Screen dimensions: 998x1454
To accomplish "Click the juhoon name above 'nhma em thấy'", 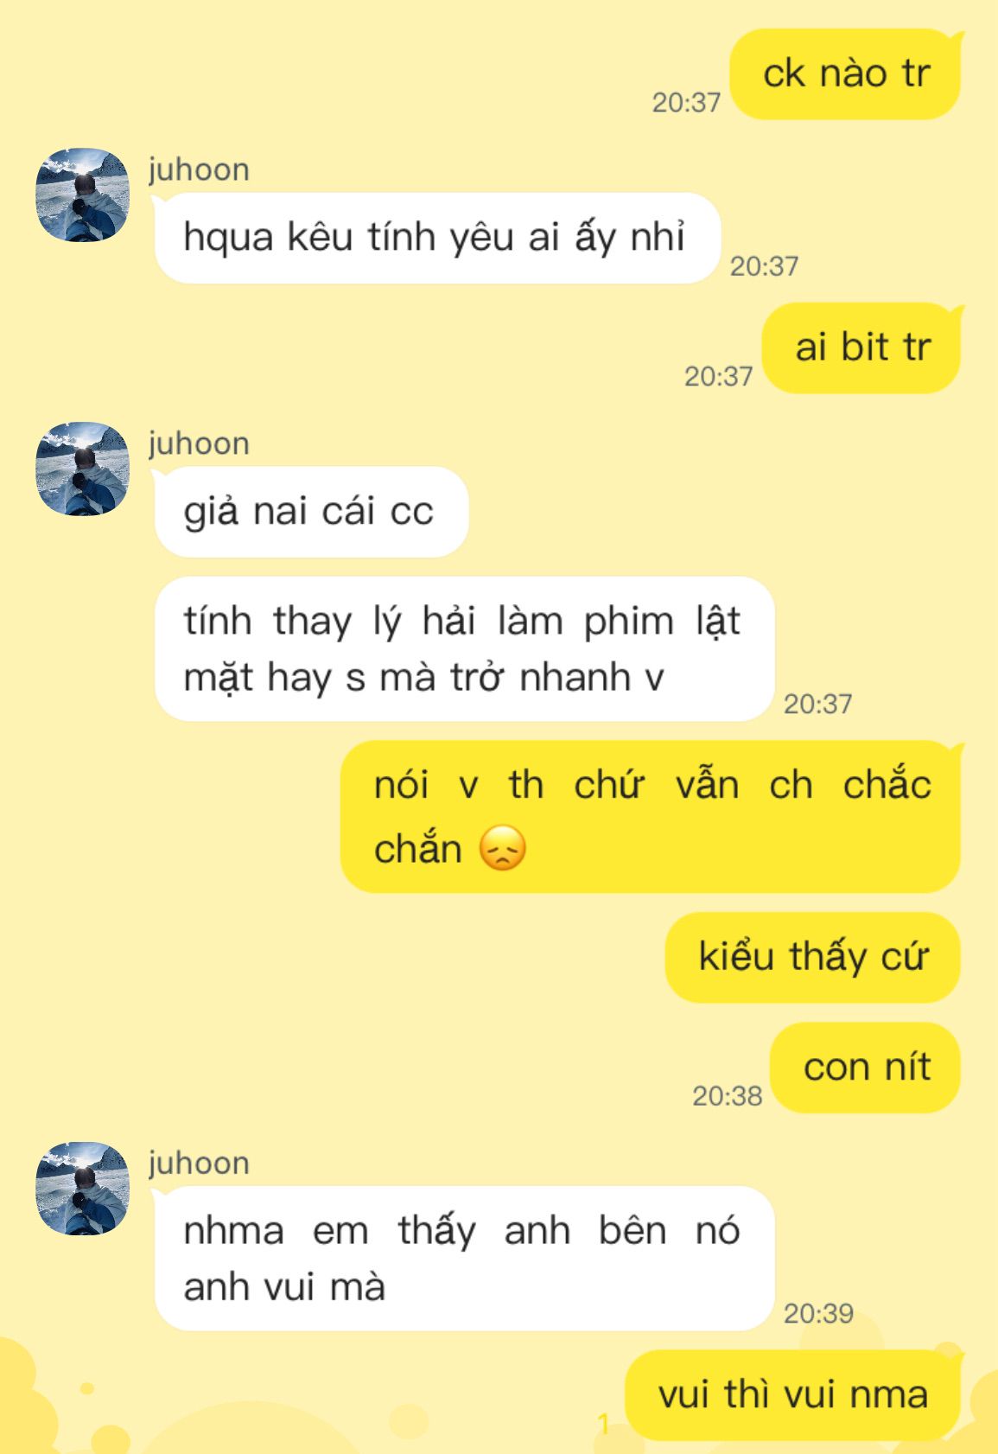I will tap(199, 1163).
